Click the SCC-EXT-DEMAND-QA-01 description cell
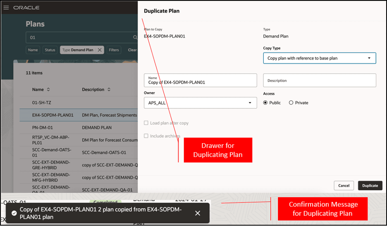This screenshot has height=226, width=387. pos(107,190)
